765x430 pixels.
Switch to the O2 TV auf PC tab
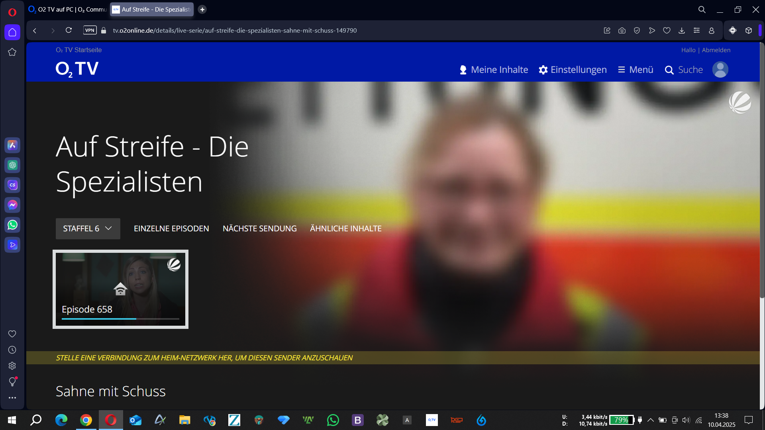click(68, 10)
